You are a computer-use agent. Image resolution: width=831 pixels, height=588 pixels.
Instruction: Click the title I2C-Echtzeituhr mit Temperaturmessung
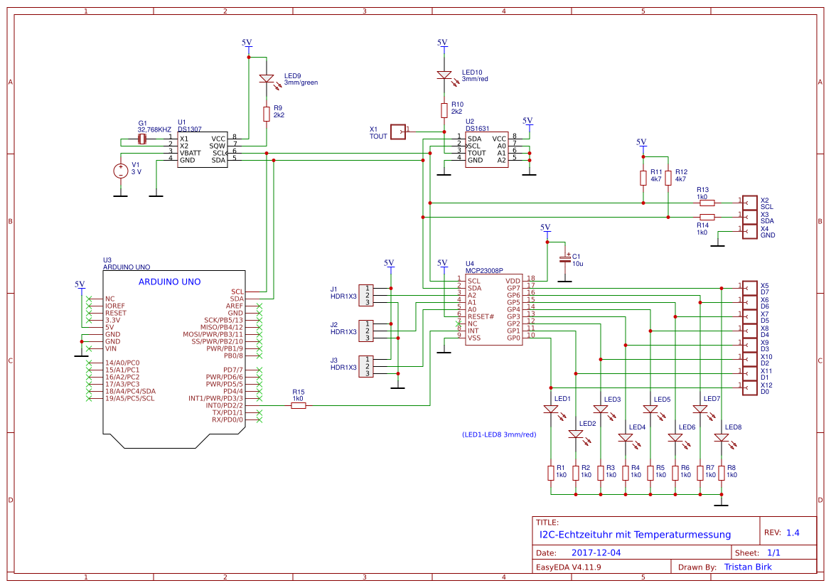click(x=635, y=534)
